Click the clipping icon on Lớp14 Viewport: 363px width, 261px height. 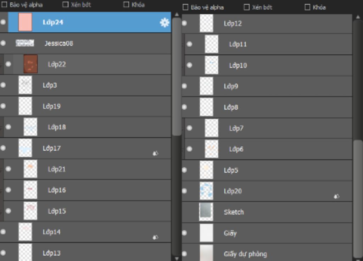(x=155, y=237)
